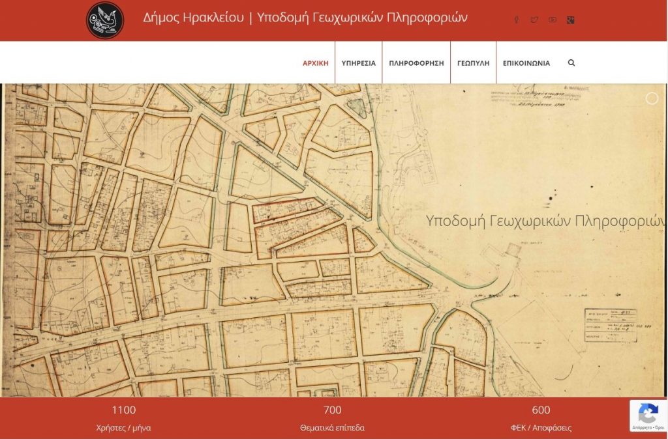Expand the ΓΕΩΠΥΛΗ menu
This screenshot has height=439, width=668.
click(474, 63)
